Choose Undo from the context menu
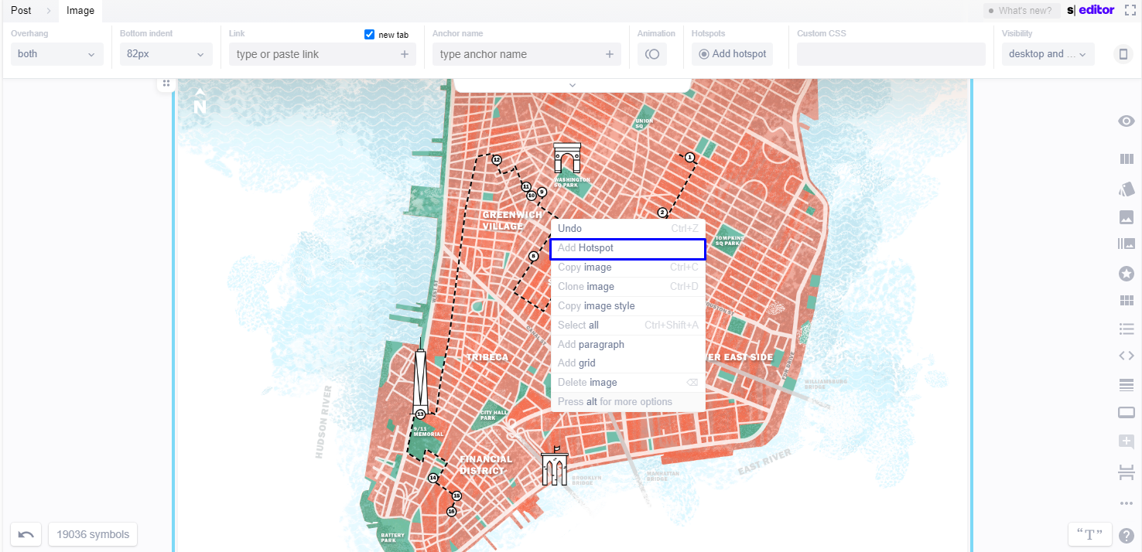The width and height of the screenshot is (1142, 552). click(x=628, y=229)
